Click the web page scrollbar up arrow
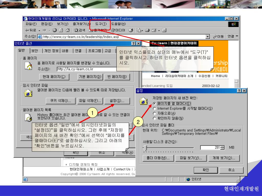Viewport: 262px width, 196px height. coord(236,81)
